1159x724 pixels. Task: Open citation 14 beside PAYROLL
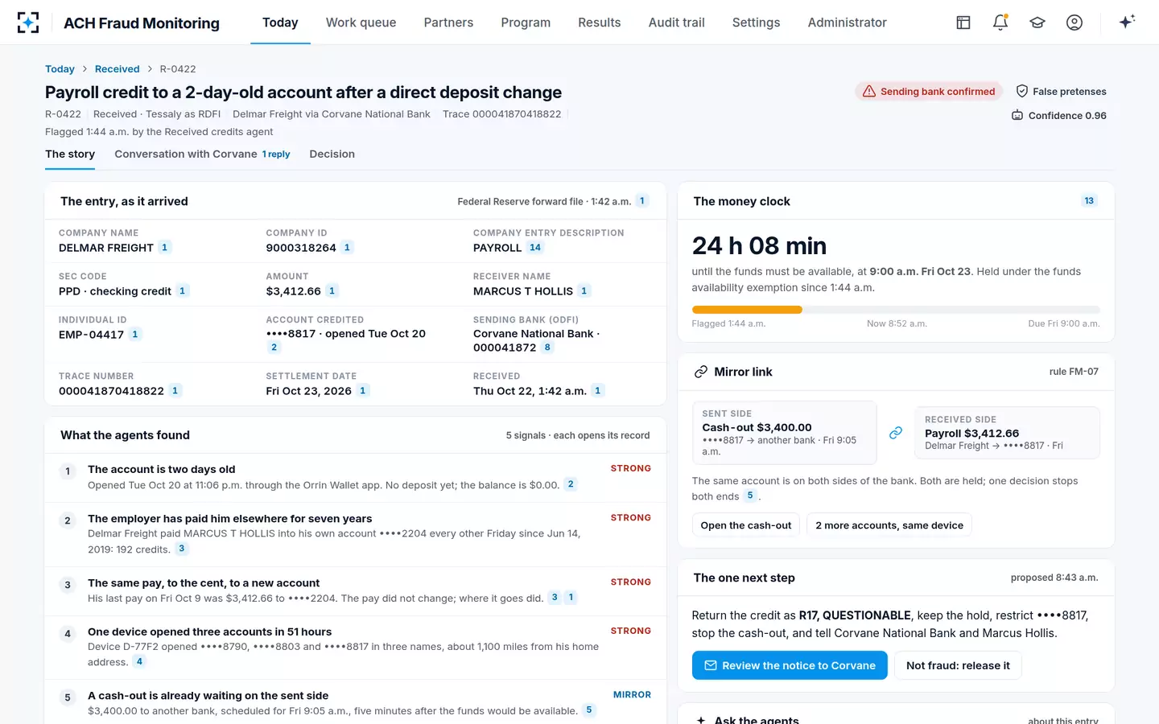pyautogui.click(x=535, y=248)
